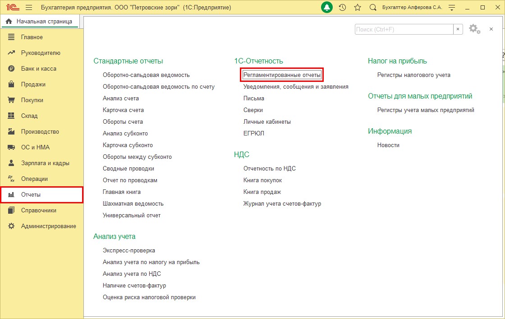Open the Банк и касса section

(39, 68)
